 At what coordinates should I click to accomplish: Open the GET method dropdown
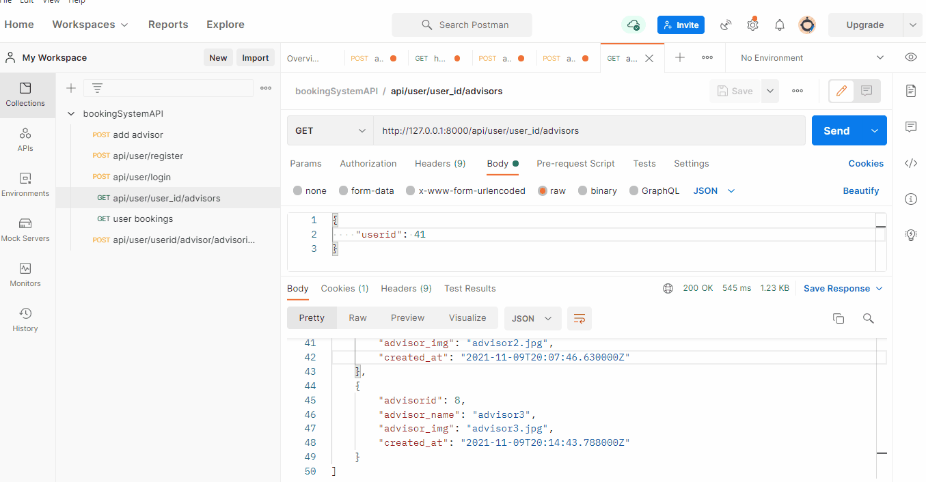tap(330, 130)
